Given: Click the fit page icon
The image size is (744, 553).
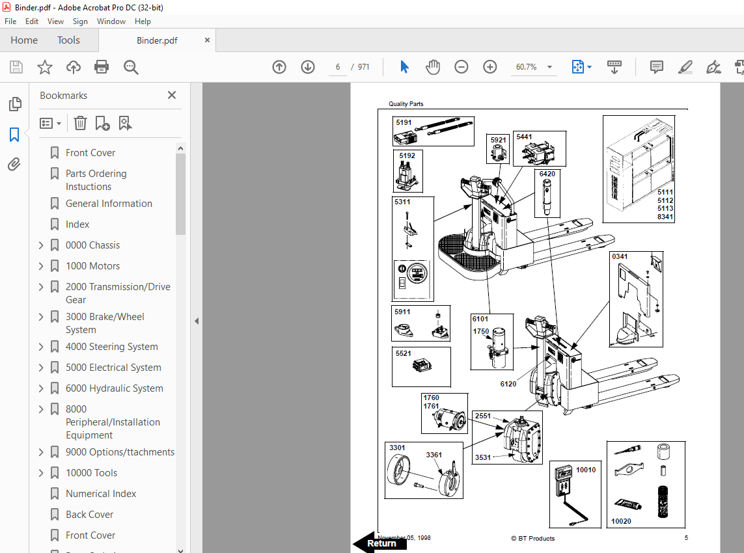Looking at the screenshot, I should (x=577, y=67).
